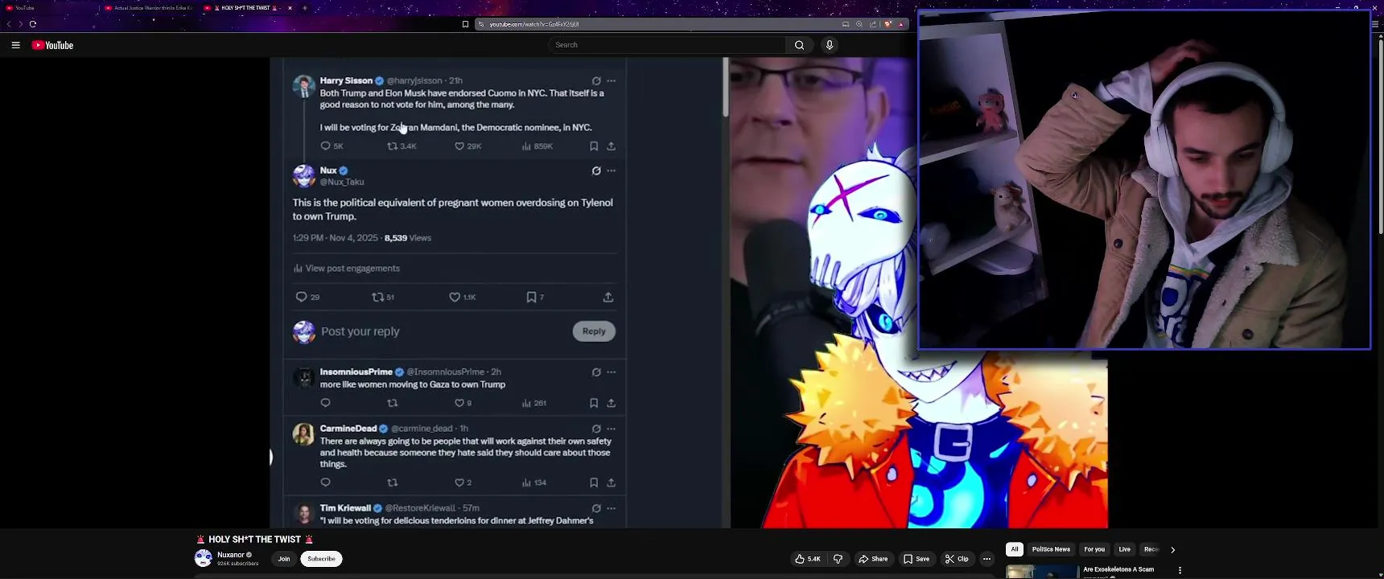Click the View post engagements link
The height and width of the screenshot is (579, 1384).
pos(346,269)
